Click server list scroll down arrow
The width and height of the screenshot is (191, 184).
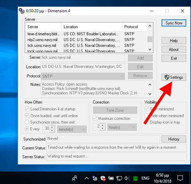(150, 50)
